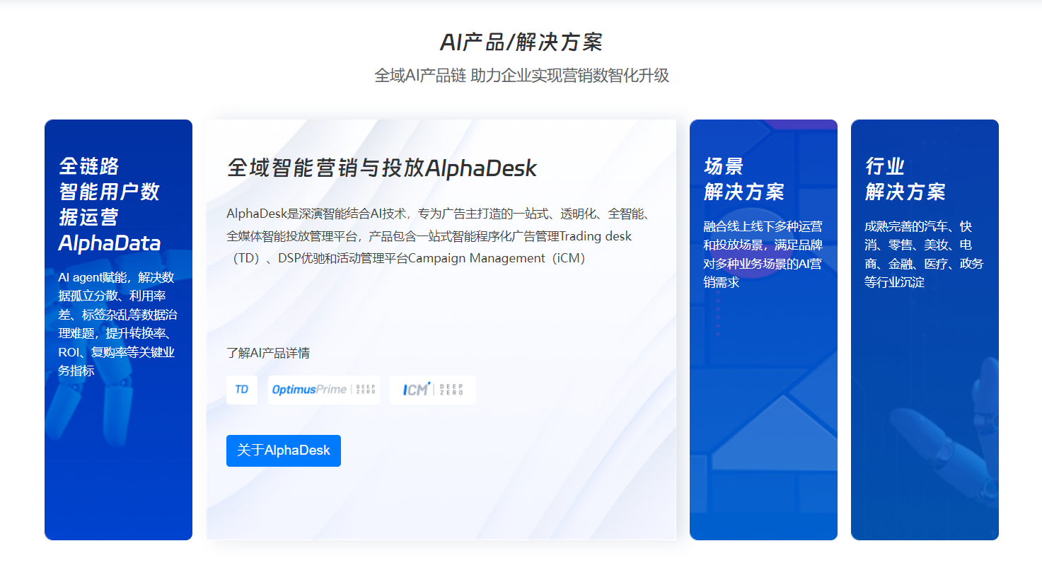Expand the 场景解决方案 card heading
This screenshot has height=570, width=1042.
tap(743, 179)
